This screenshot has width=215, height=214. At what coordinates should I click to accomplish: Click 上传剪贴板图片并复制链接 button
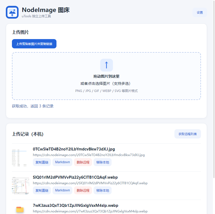(x=34, y=44)
